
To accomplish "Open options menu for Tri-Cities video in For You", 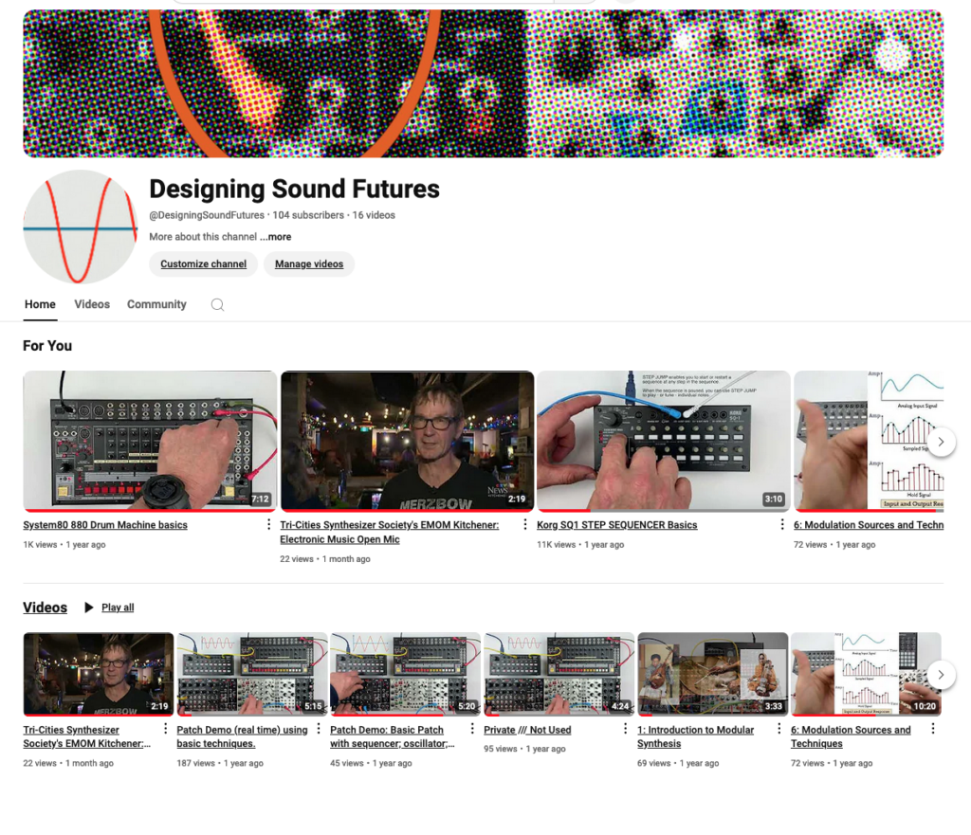I will [525, 524].
